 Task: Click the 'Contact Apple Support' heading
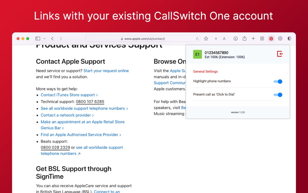click(x=71, y=61)
